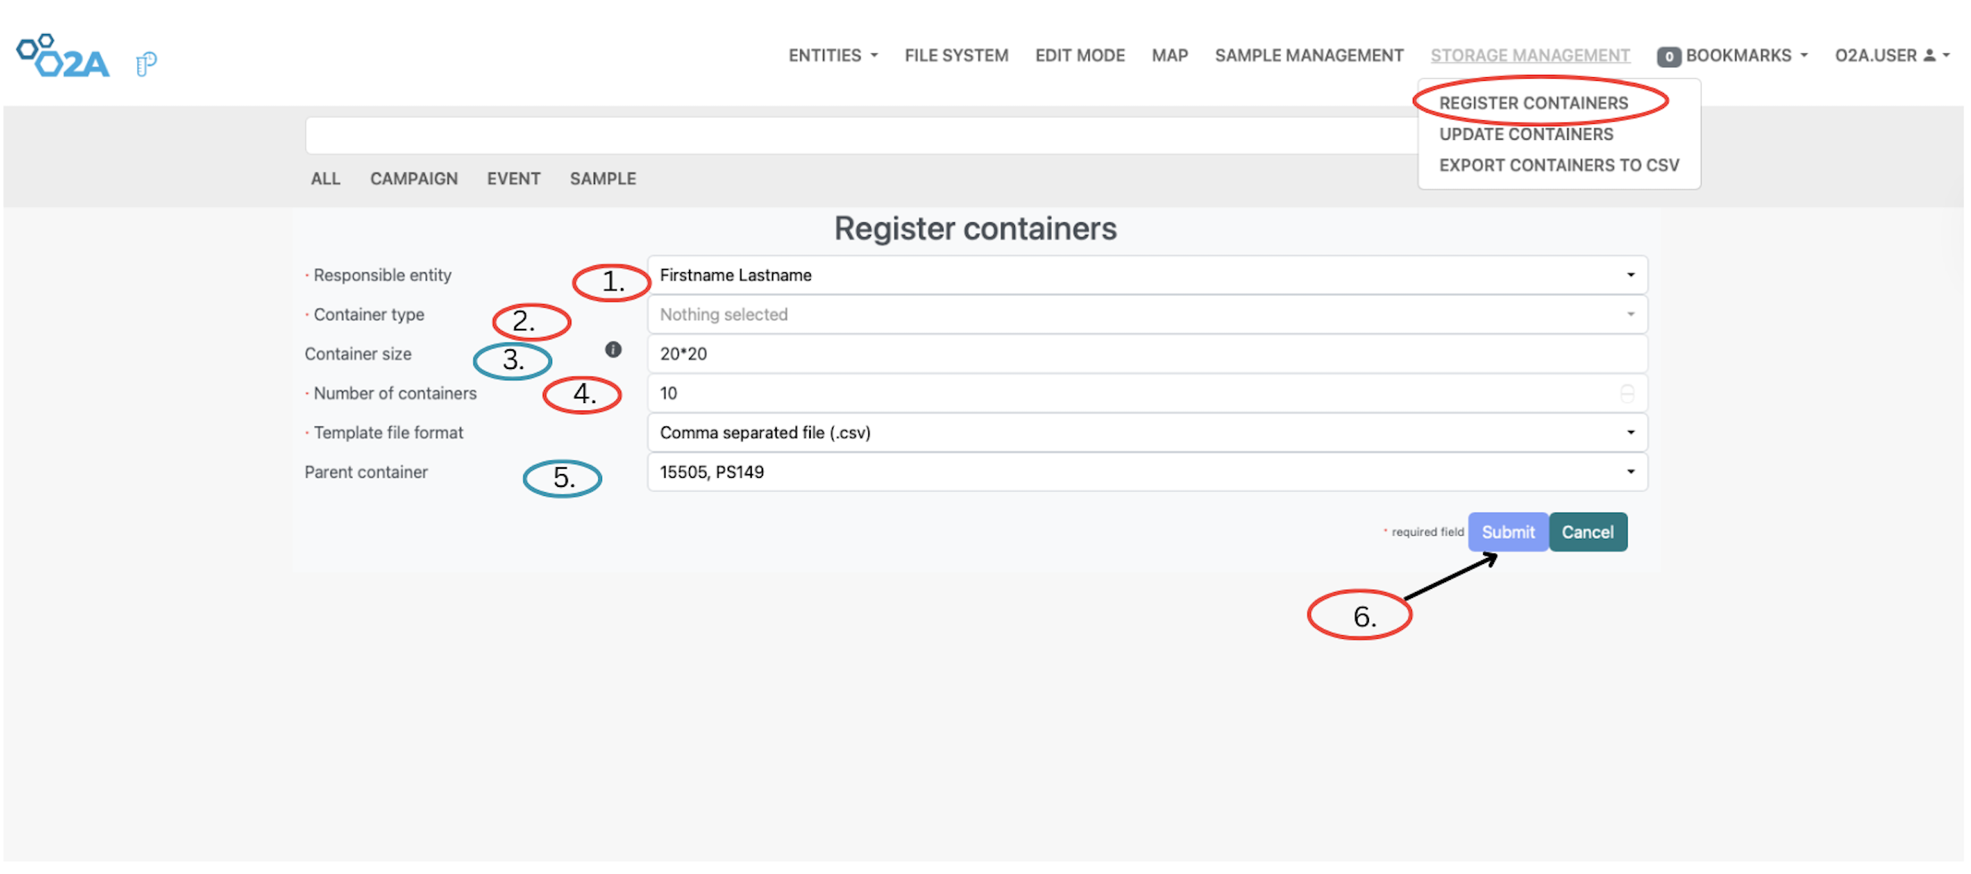Switch to the CAMPAIGN tab
The image size is (1971, 874).
[x=414, y=178]
